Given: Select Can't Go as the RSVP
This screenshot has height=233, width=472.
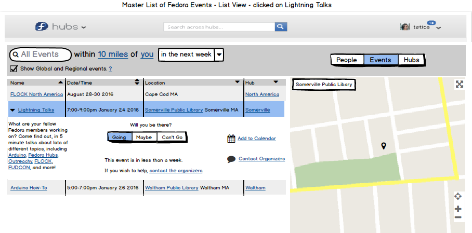Looking at the screenshot, I should 172,138.
